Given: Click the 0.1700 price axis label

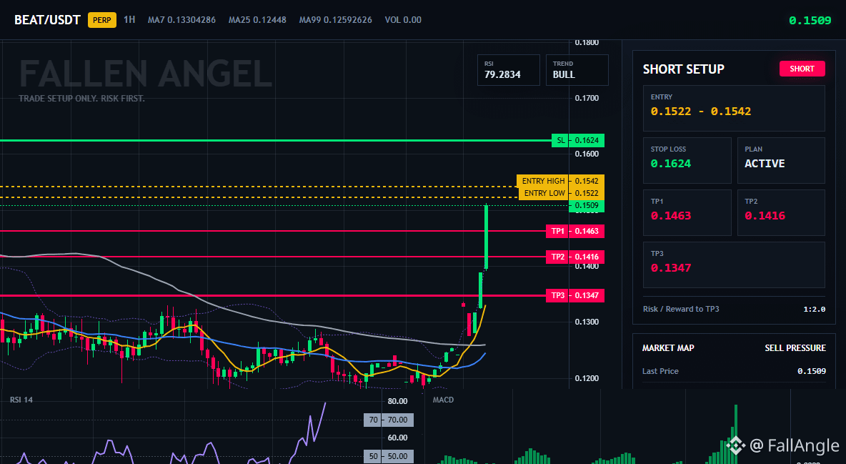Looking at the screenshot, I should coord(587,98).
